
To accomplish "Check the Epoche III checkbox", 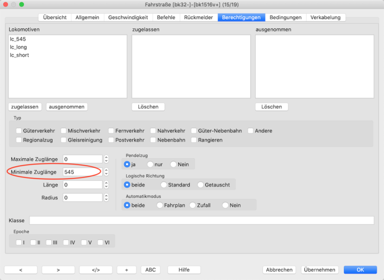I will click(x=49, y=243).
